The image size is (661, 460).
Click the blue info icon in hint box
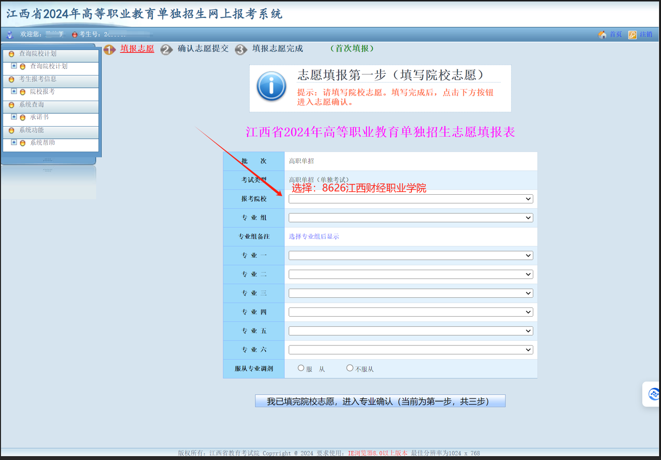pos(271,86)
